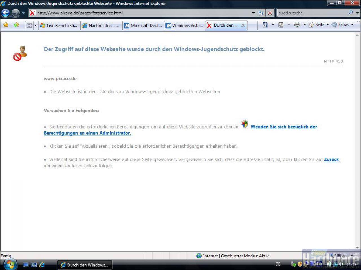
Task: Click the volume speaker tray icon
Action: [x=341, y=264]
